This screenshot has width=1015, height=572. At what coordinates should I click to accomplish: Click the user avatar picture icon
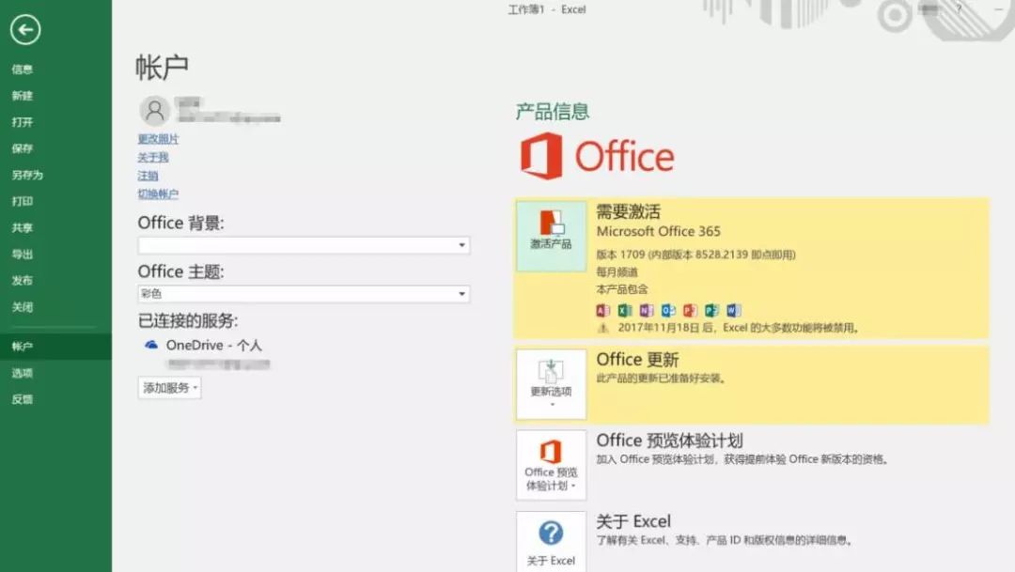tap(155, 111)
